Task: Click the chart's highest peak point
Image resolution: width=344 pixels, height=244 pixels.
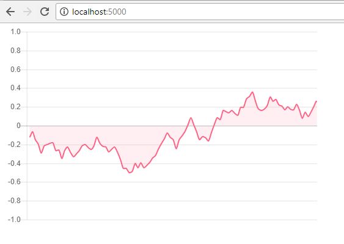Action: tap(252, 92)
